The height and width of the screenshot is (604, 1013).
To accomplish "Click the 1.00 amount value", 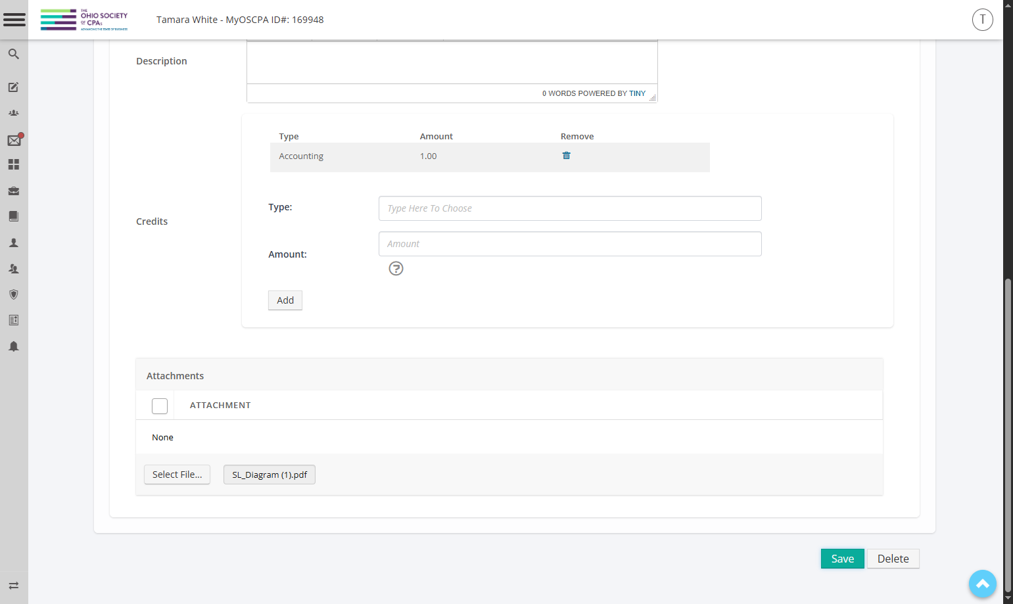I will tap(429, 156).
